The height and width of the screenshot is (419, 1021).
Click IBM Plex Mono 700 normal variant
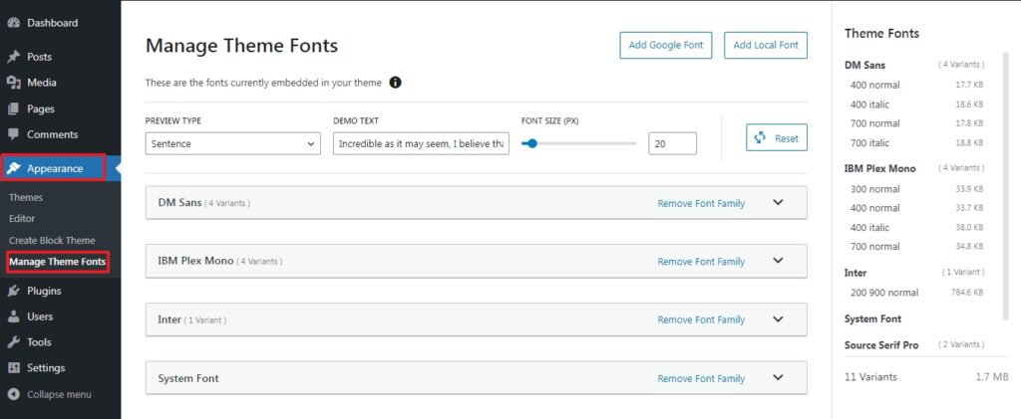tap(874, 246)
